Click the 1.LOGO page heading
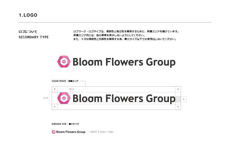 click(28, 15)
